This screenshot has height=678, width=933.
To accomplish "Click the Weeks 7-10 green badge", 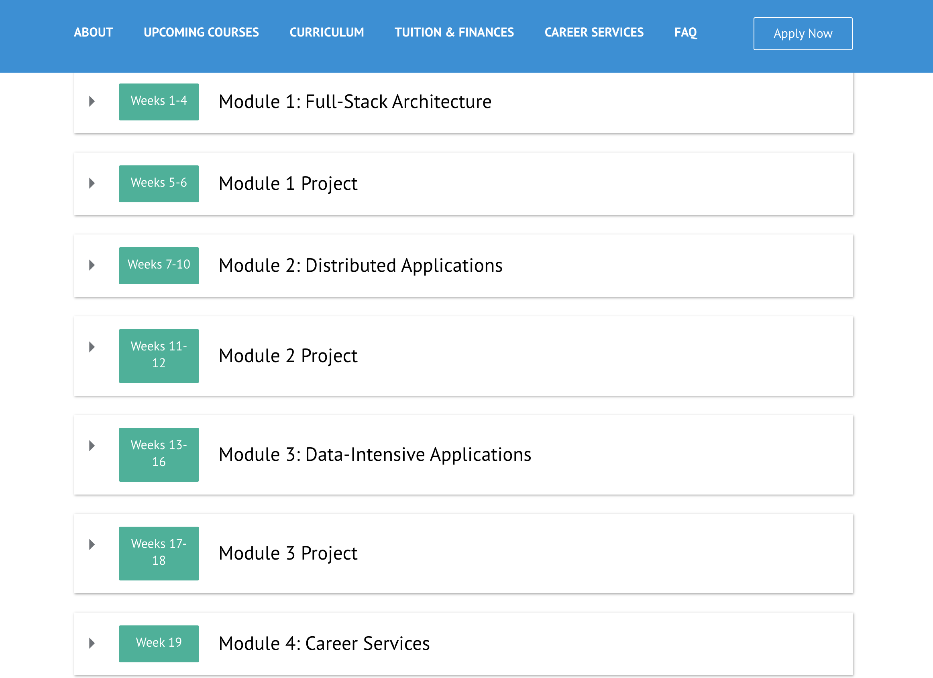I will point(159,266).
